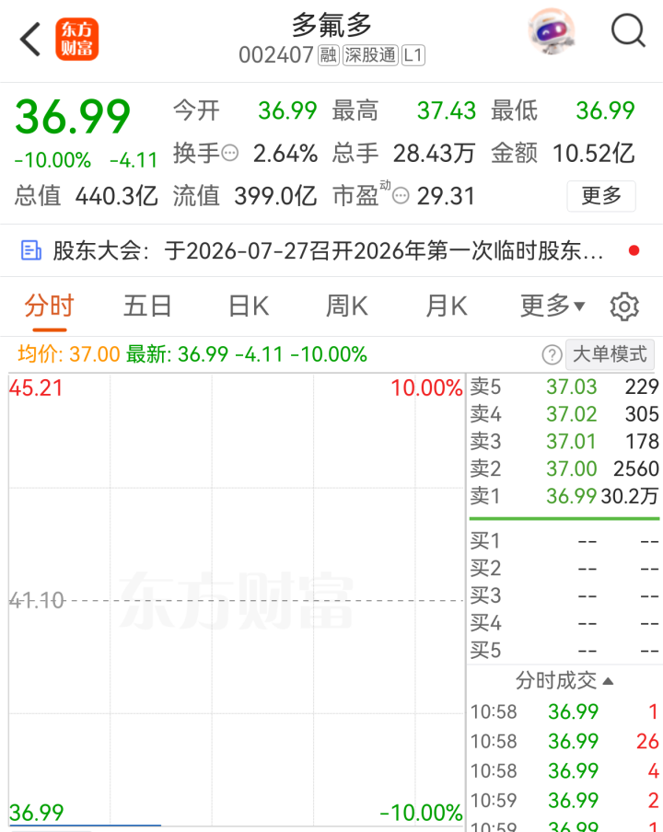The height and width of the screenshot is (832, 663).
Task: Switch to the 月K tab
Action: [446, 306]
